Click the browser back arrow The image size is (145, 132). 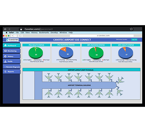coord(5,29)
